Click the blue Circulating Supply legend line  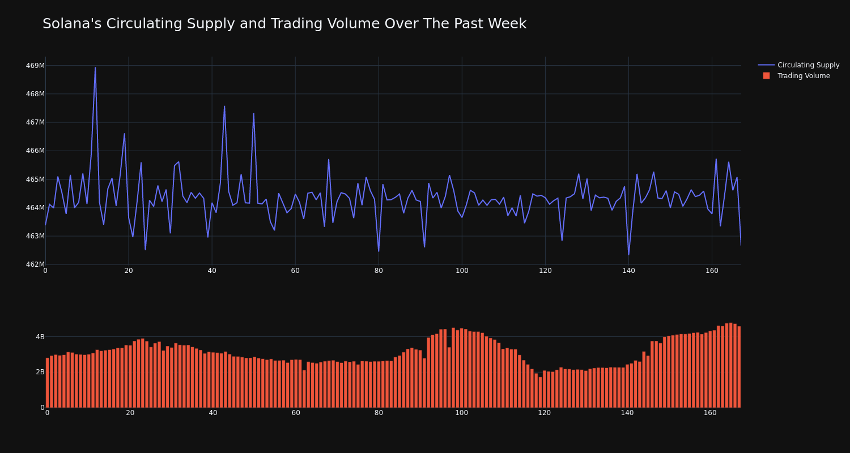pyautogui.click(x=766, y=65)
